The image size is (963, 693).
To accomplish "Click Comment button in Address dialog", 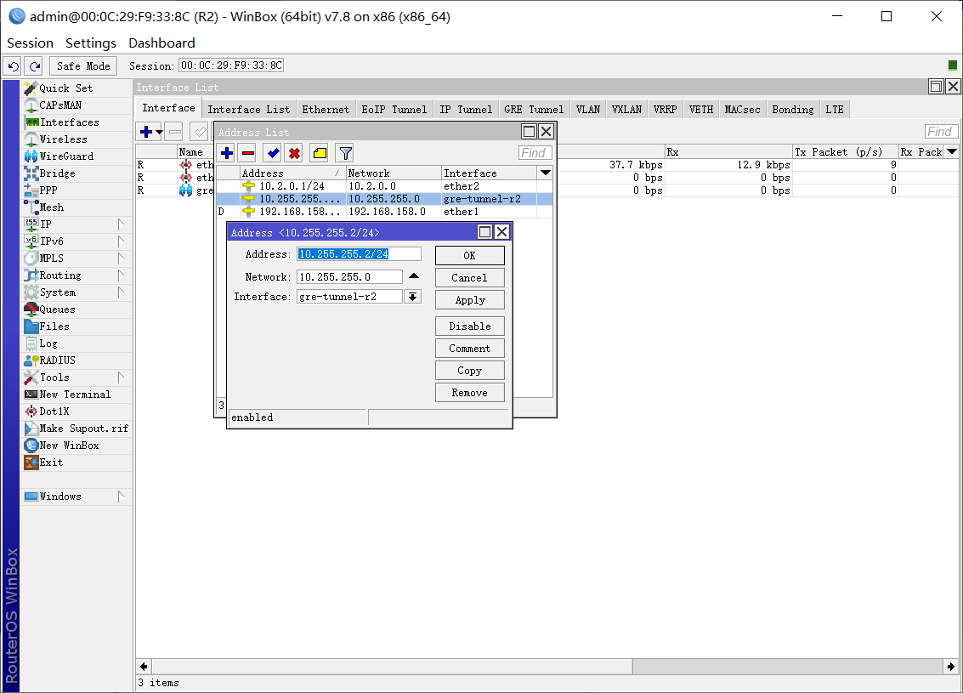I will pyautogui.click(x=470, y=349).
